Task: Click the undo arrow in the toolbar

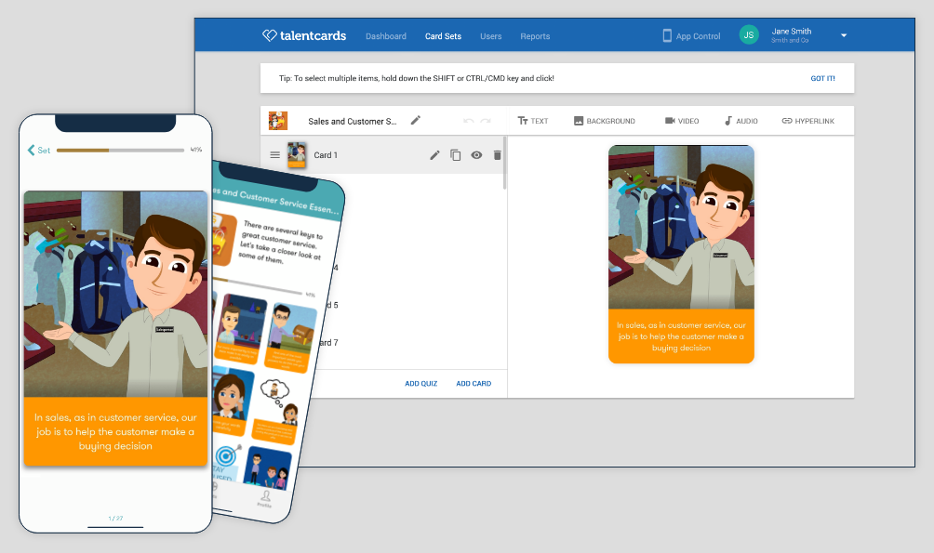Action: [470, 120]
